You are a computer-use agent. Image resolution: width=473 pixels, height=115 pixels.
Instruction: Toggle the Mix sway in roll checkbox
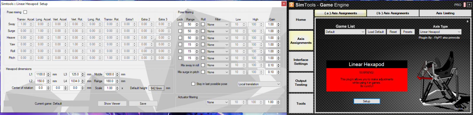tap(203, 65)
